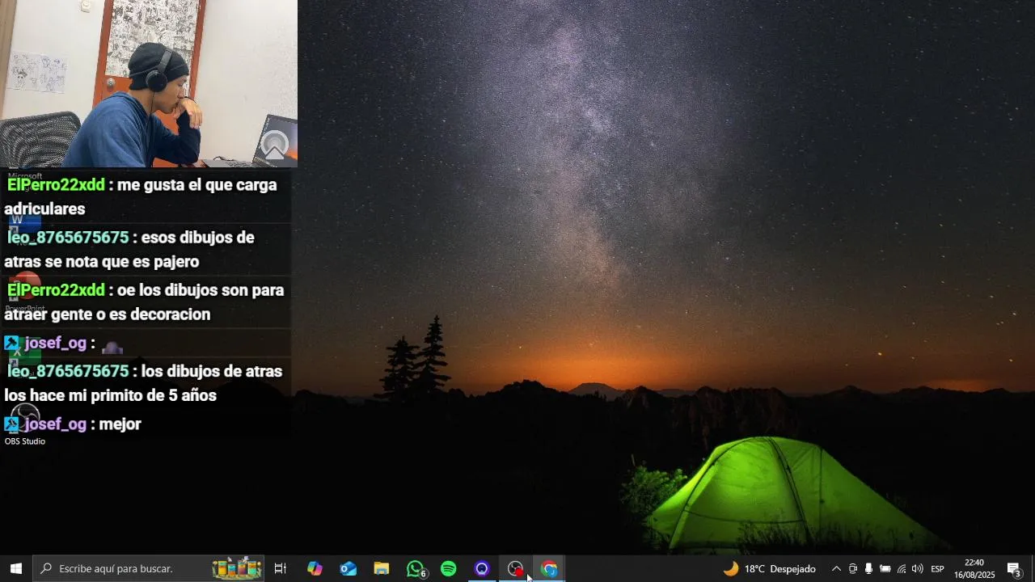This screenshot has height=582, width=1035.
Task: Click the microphone tray icon
Action: [868, 568]
